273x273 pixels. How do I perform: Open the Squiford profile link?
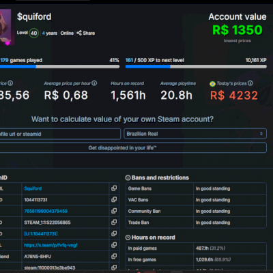[33, 188]
